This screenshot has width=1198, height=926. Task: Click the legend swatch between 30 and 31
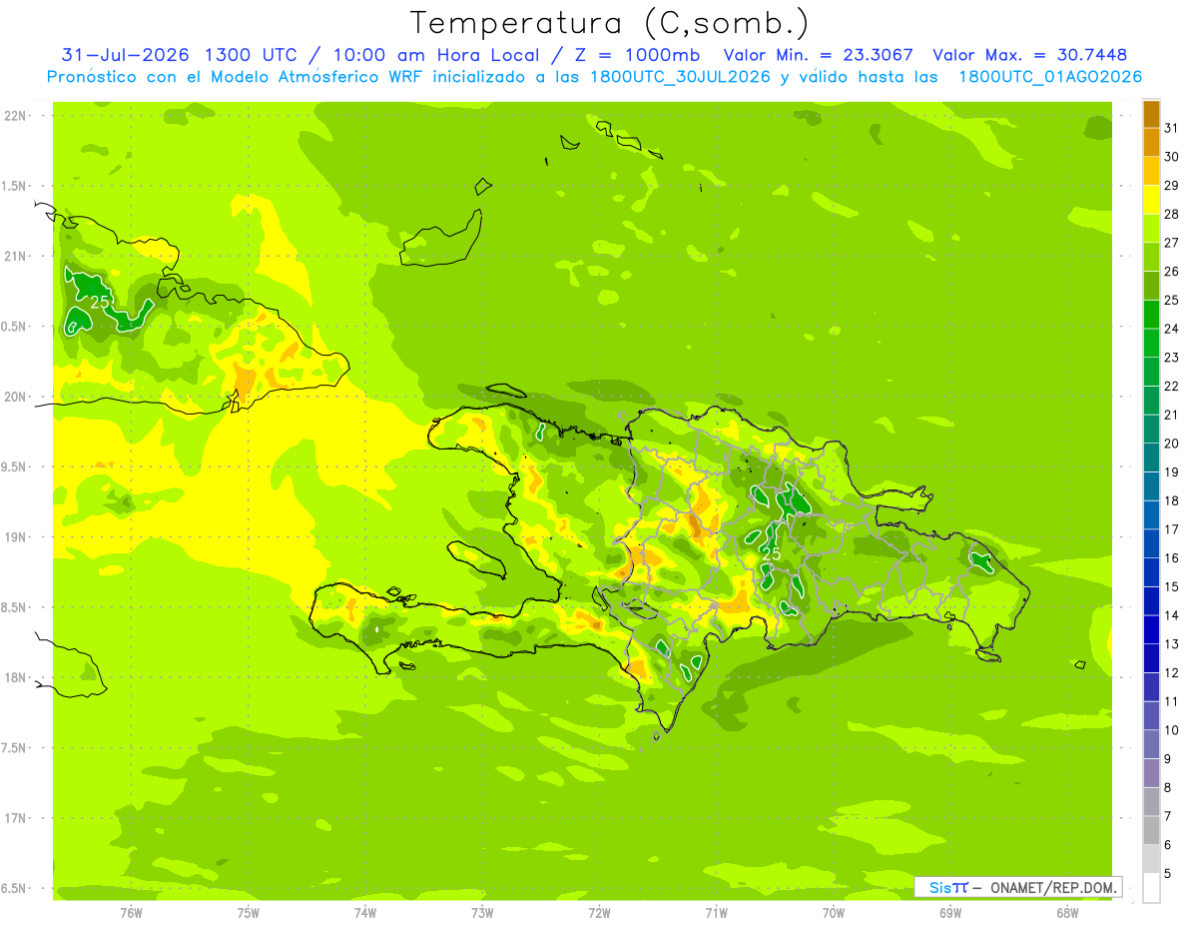[x=1151, y=142]
